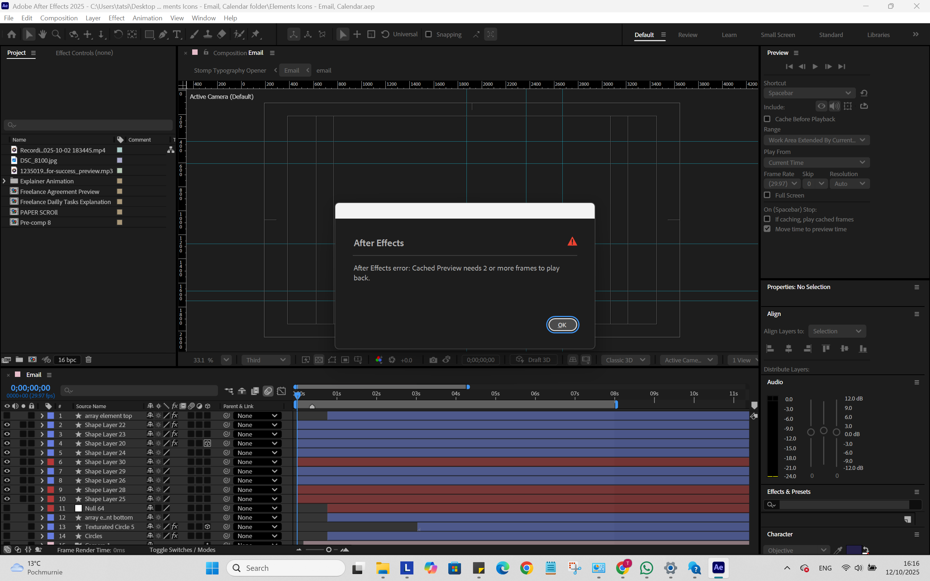Click the trash icon in Project panel
Screen dimensions: 930x581
88,359
